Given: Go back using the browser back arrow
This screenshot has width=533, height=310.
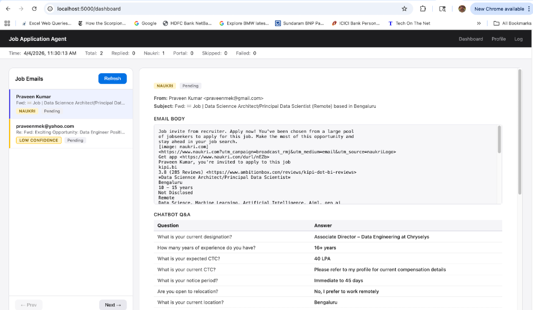Looking at the screenshot, I should click(x=8, y=9).
